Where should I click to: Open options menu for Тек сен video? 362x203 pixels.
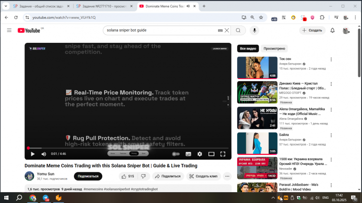click(331, 59)
